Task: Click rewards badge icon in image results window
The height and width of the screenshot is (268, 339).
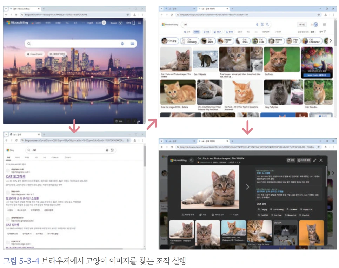Action: (x=315, y=25)
